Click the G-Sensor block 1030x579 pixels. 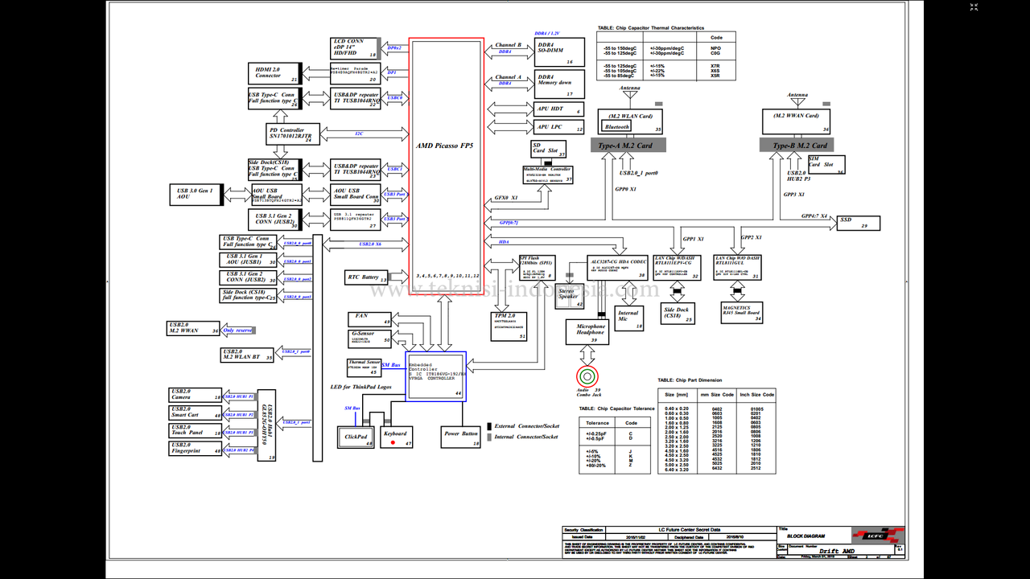pyautogui.click(x=370, y=339)
